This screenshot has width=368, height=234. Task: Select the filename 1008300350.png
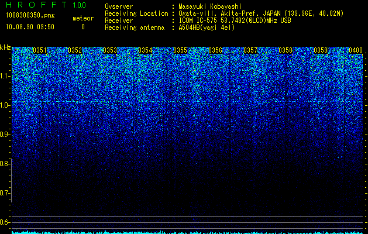[30, 15]
